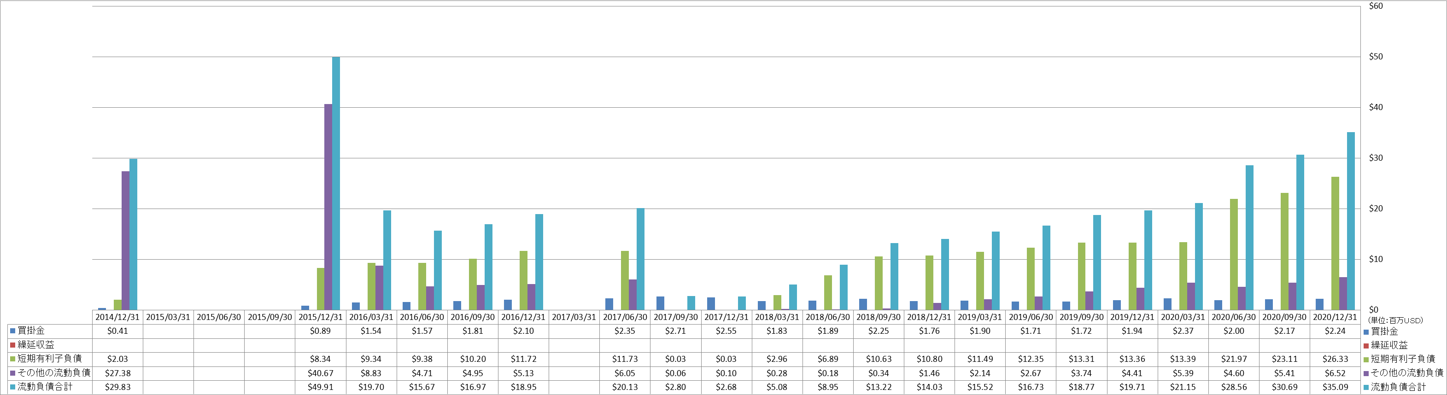The image size is (1447, 395).
Task: Click the purple bar for 2015/12/31
Action: point(328,207)
